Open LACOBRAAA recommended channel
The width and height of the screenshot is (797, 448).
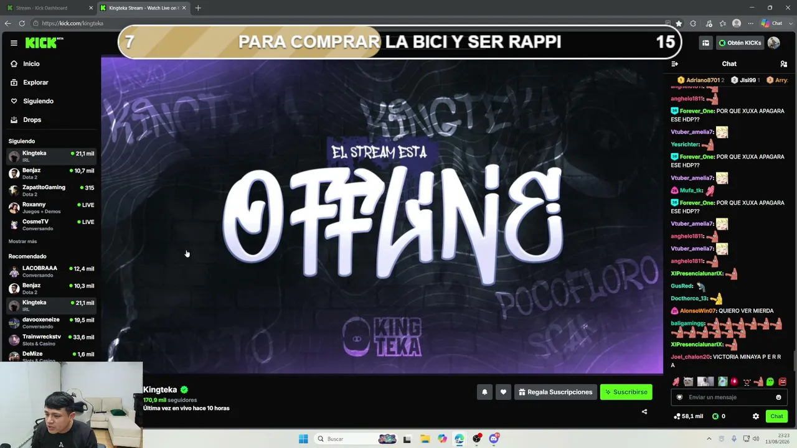click(x=51, y=271)
